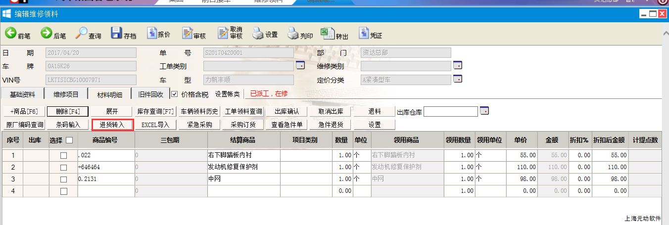Viewport: 669px width, 225px height.
Task: Open the 维修类别 picker button
Action: click(457, 66)
